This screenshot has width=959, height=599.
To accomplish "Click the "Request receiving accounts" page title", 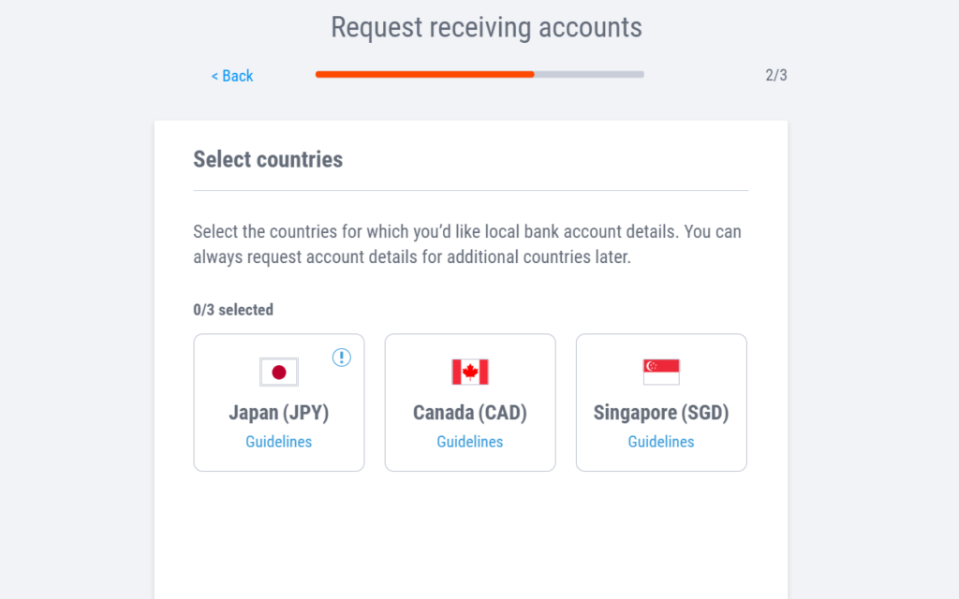I will click(x=486, y=27).
